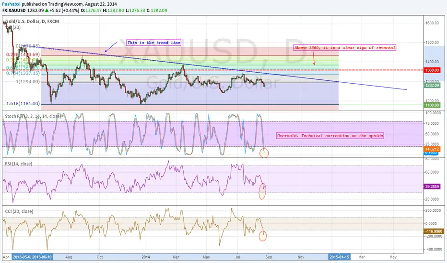
Task: Click the orange 14.6212 Stoch RSI value label
Action: point(432,149)
